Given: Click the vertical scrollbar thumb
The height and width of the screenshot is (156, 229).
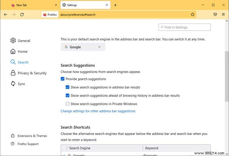Looking at the screenshot, I should tap(227, 76).
